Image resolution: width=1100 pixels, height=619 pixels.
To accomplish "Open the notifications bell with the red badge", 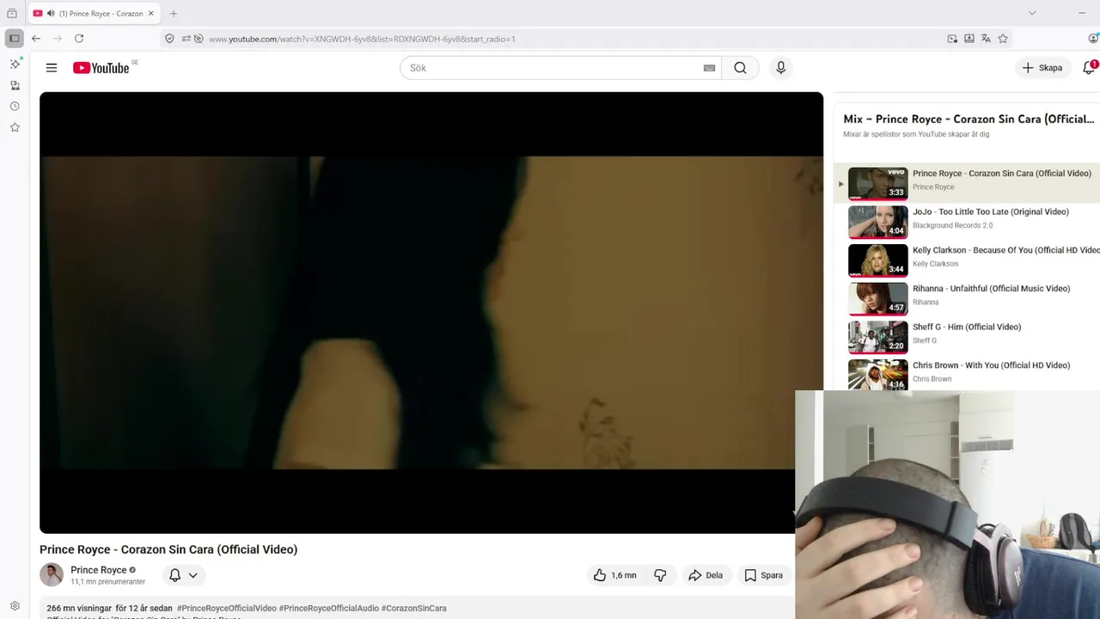I will [x=1090, y=68].
